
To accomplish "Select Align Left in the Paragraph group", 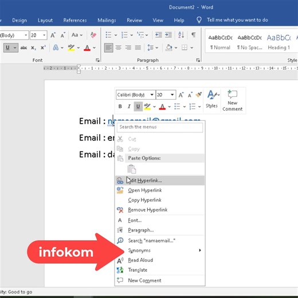I will (x=108, y=48).
